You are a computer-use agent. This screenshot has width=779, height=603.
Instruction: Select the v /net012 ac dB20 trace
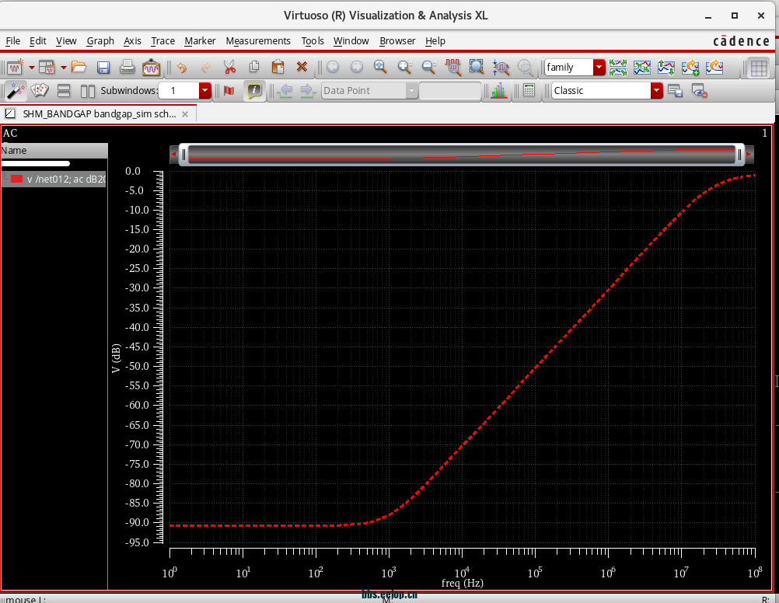54,180
